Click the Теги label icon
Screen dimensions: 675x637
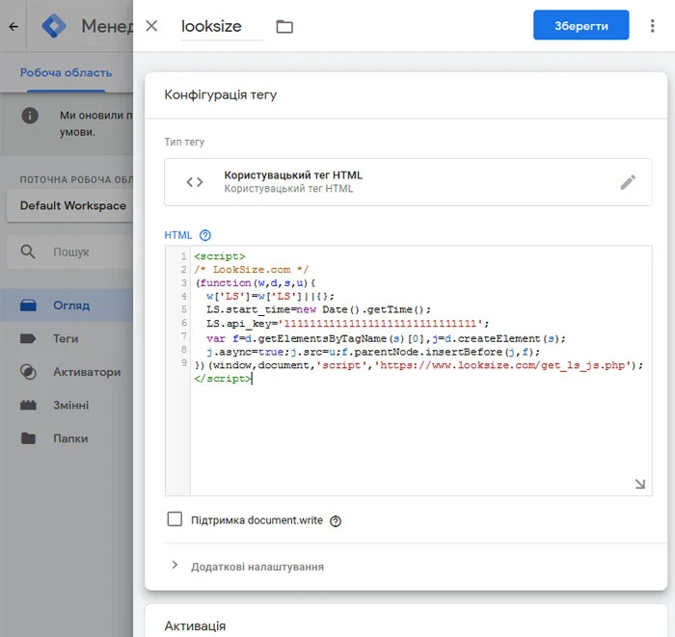[28, 339]
